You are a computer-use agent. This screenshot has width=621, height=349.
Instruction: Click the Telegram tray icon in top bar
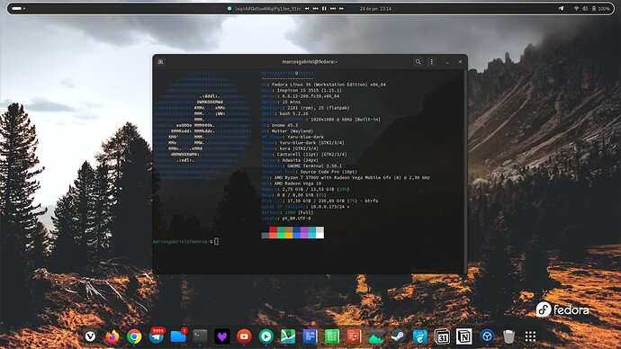click(x=561, y=8)
